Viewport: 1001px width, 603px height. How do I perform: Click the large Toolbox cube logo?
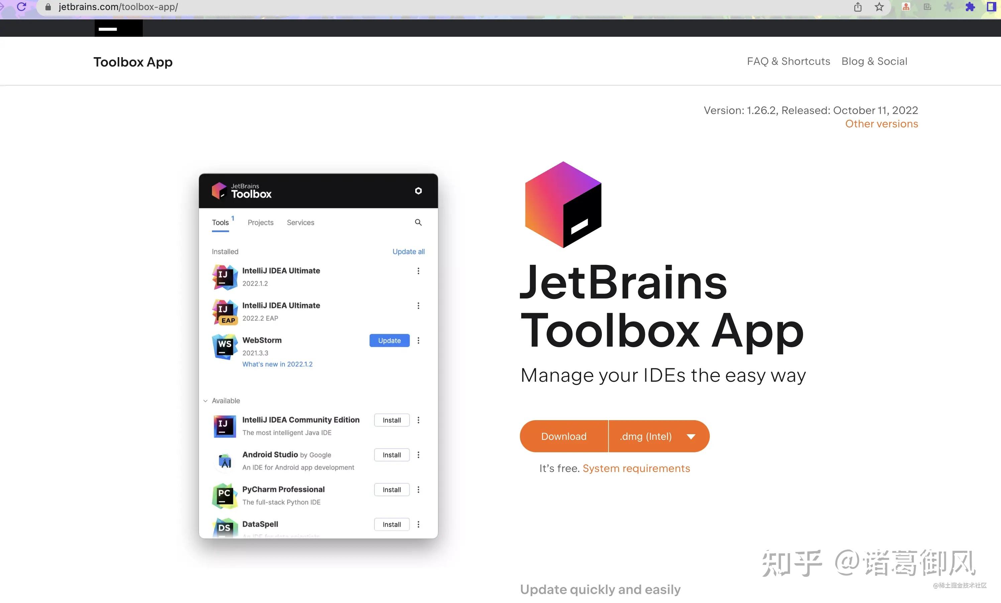click(563, 204)
